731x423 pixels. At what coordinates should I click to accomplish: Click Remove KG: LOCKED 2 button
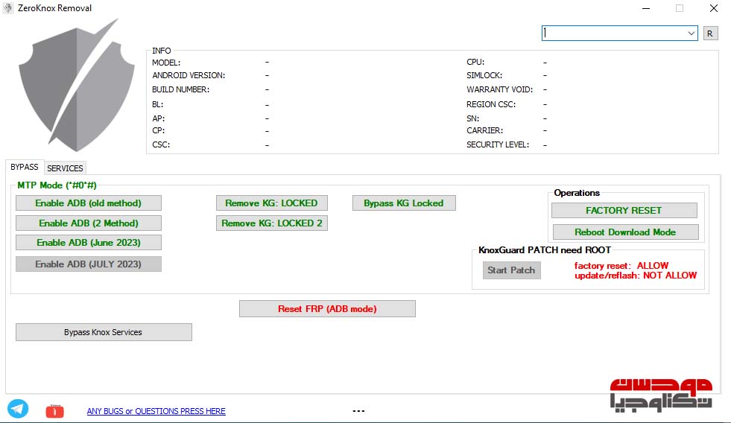pyautogui.click(x=272, y=223)
